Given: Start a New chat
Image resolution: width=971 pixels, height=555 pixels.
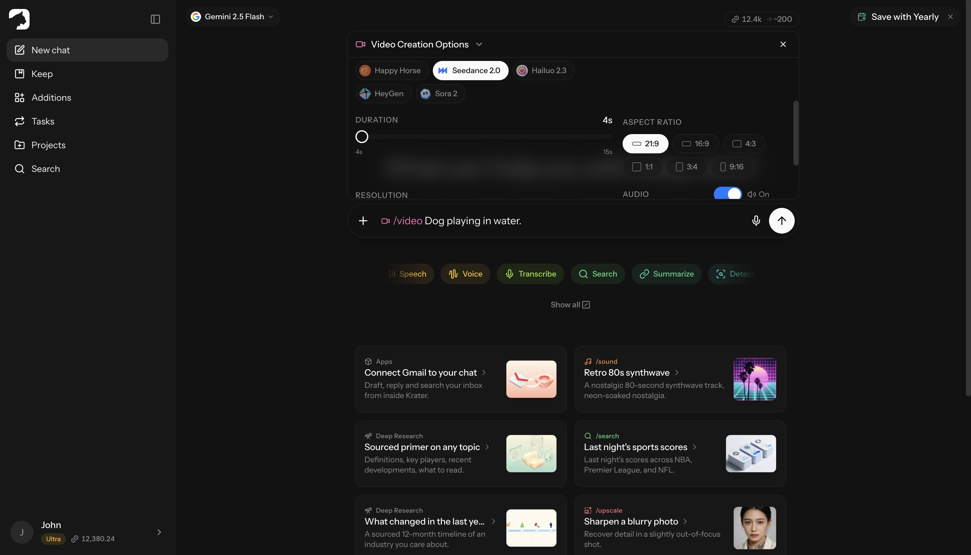Looking at the screenshot, I should (87, 50).
